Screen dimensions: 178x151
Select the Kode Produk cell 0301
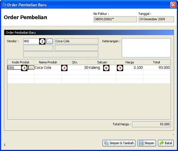14,68
